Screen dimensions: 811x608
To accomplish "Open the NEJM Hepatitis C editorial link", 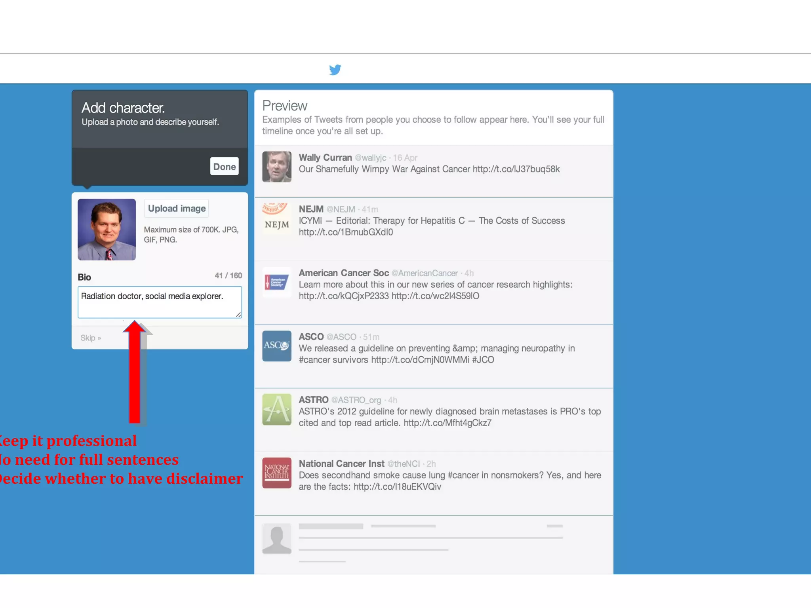I will 346,232.
